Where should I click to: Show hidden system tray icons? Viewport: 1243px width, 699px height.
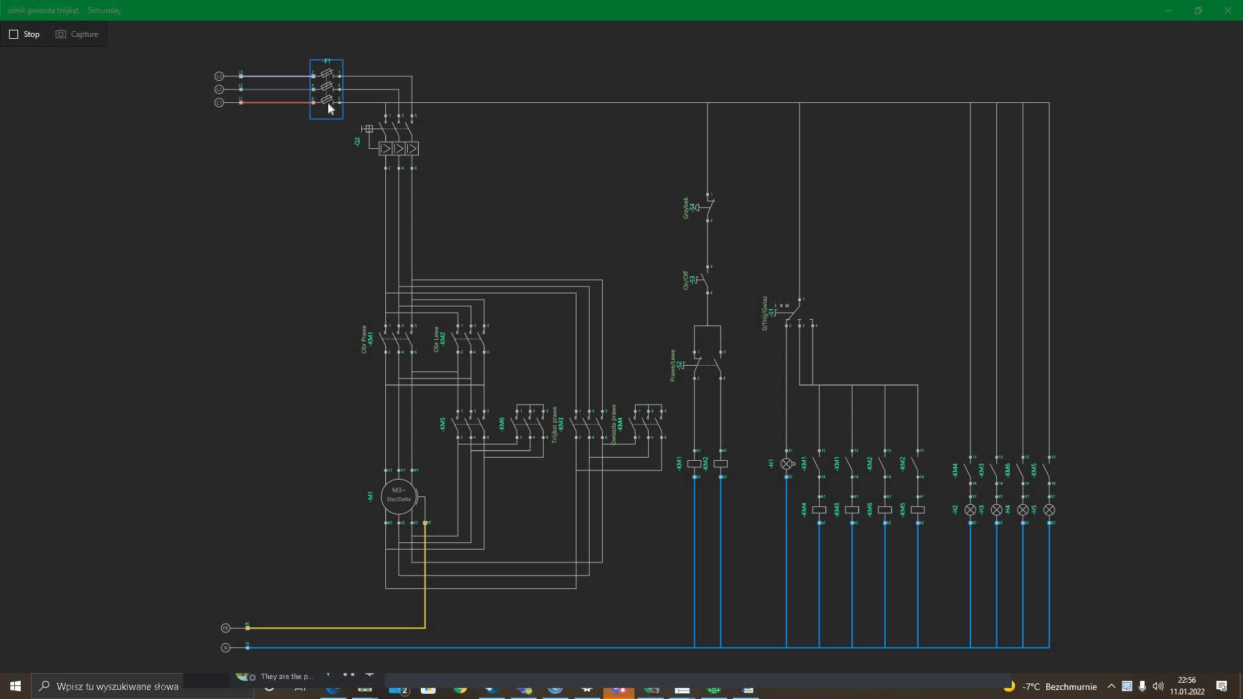coord(1111,686)
